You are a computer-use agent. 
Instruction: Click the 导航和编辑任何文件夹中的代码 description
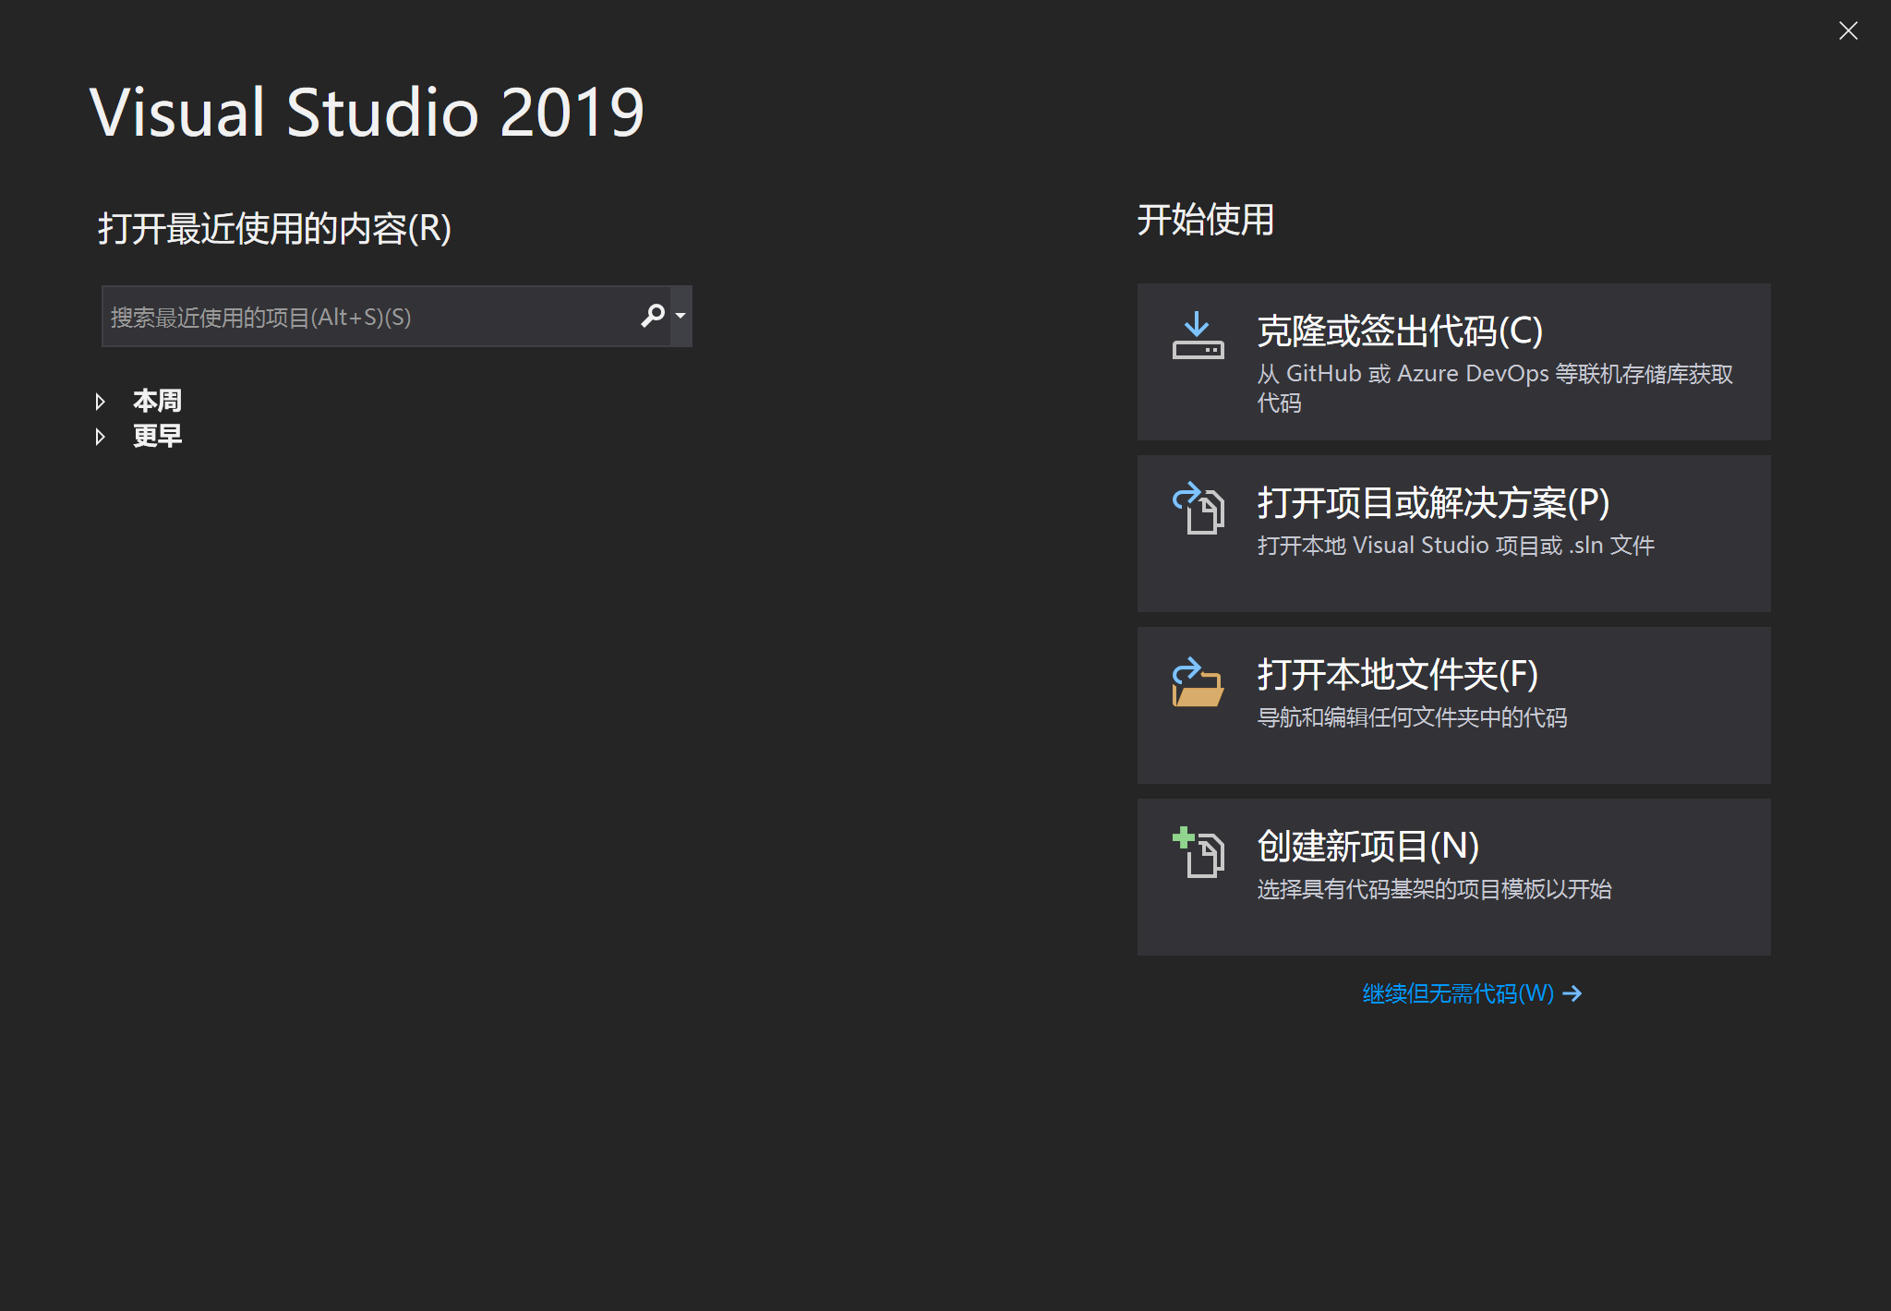click(x=1413, y=717)
